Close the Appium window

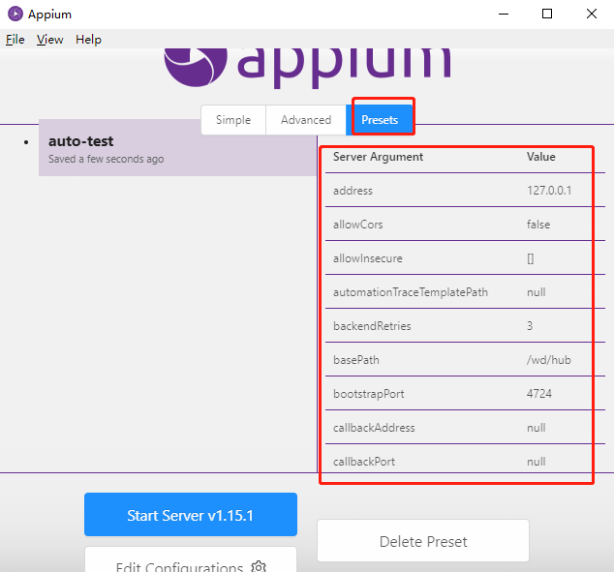coord(592,15)
